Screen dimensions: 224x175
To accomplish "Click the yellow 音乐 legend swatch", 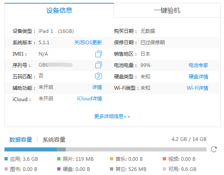I will 112,159.
